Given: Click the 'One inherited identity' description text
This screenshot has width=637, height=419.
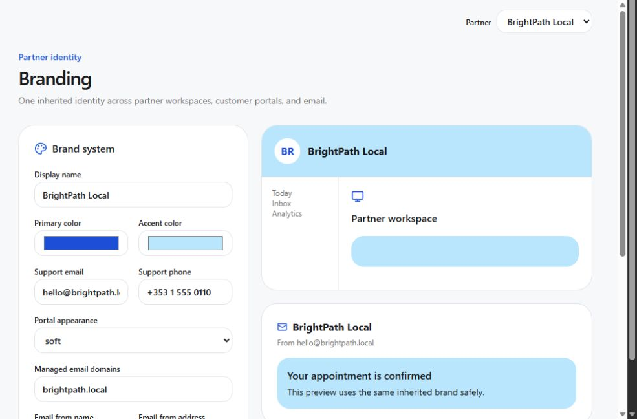Looking at the screenshot, I should click(x=173, y=101).
